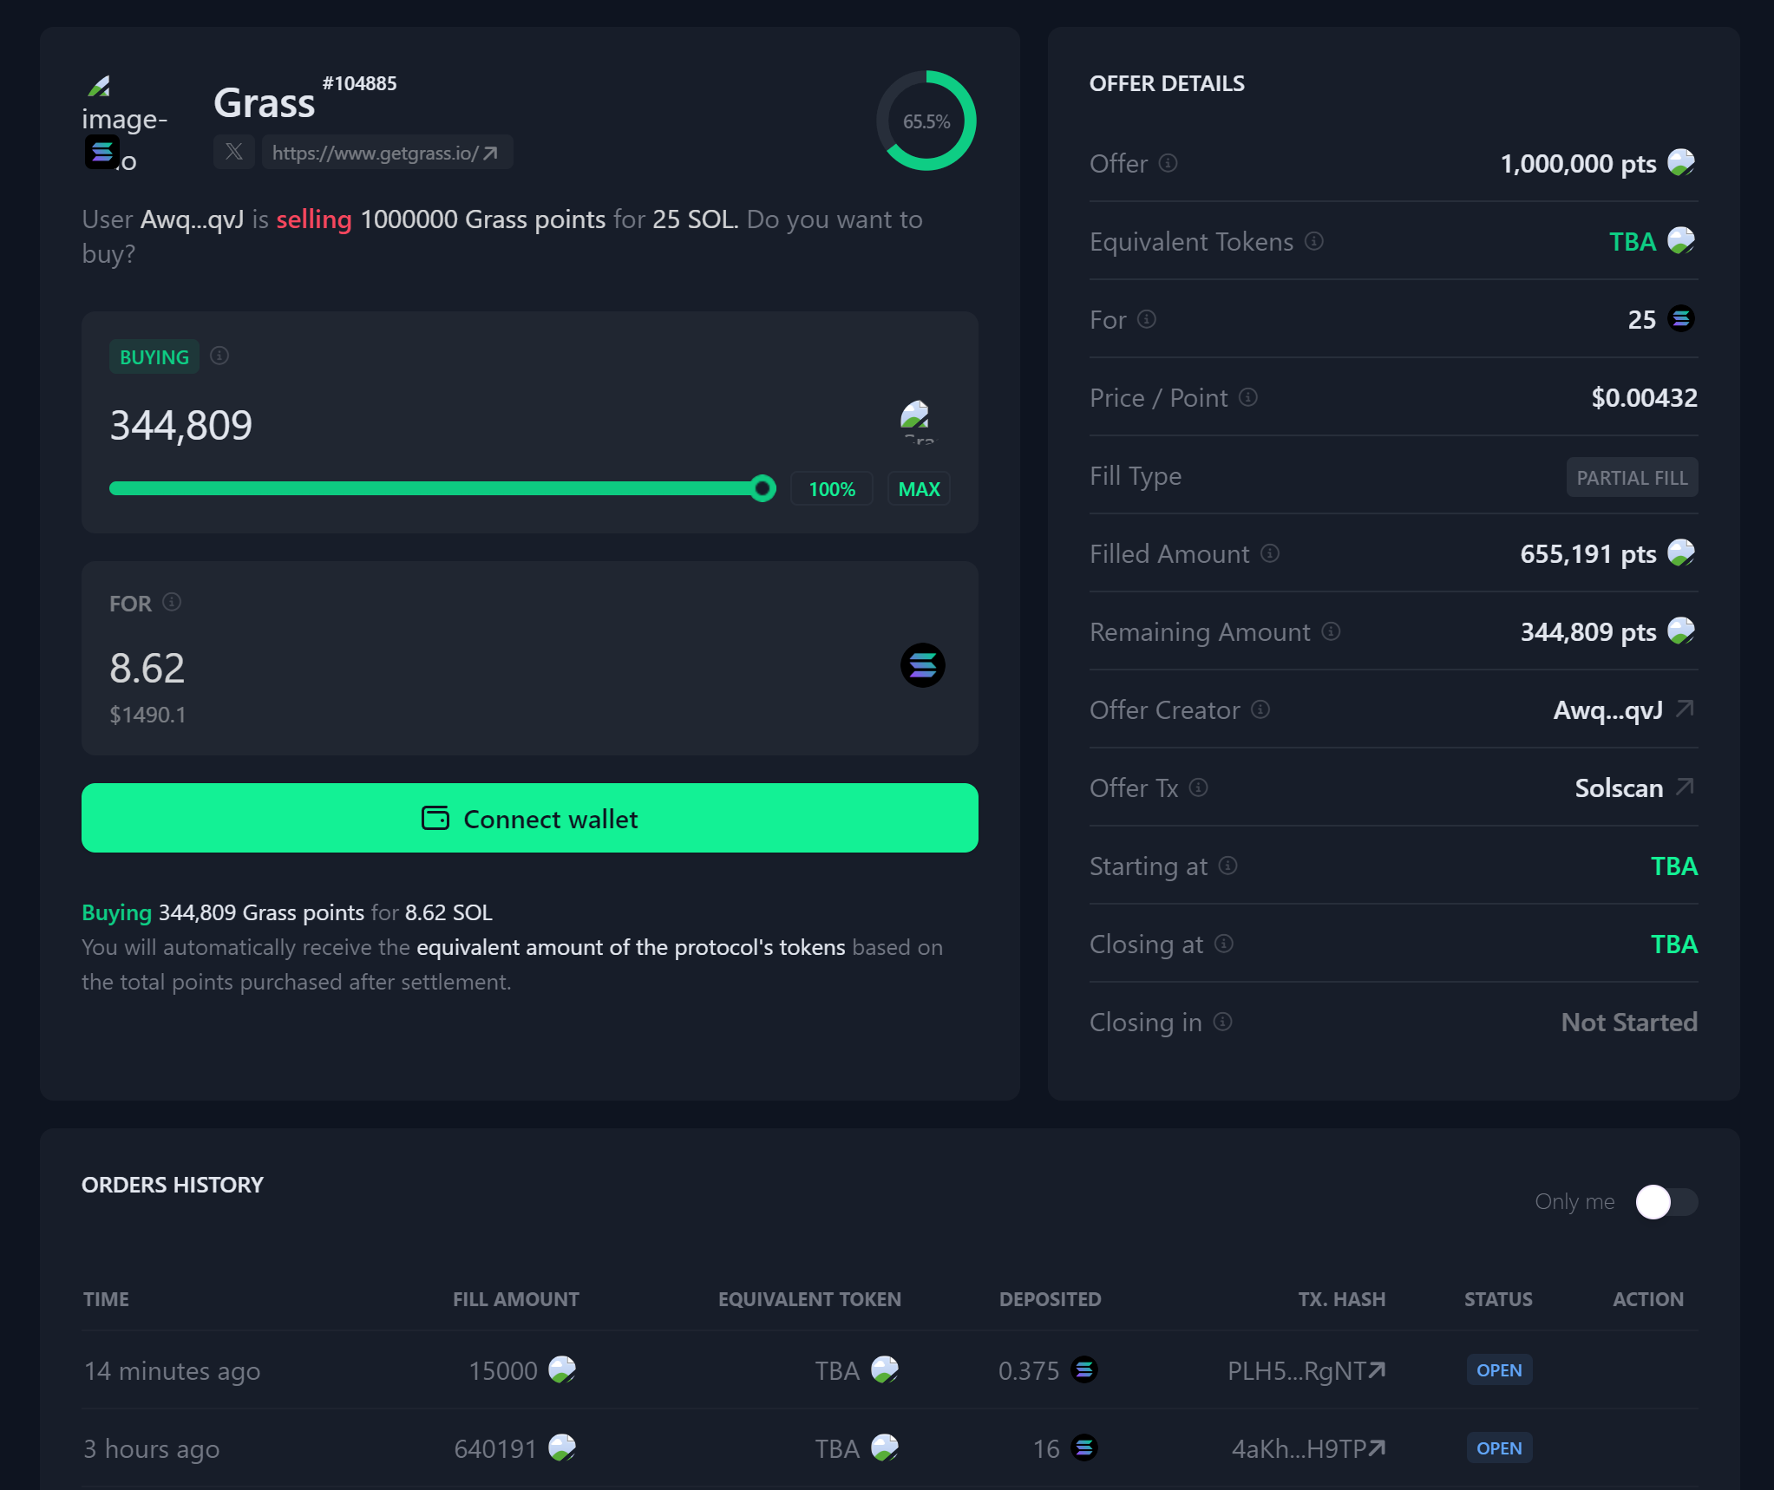Open the getgrass.io website link

coord(385,153)
